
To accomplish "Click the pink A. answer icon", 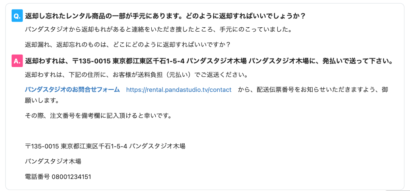I will (17, 61).
